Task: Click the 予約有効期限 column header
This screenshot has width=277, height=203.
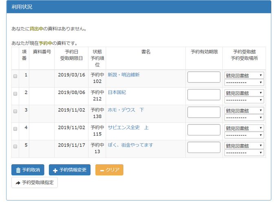Action: 204,52
